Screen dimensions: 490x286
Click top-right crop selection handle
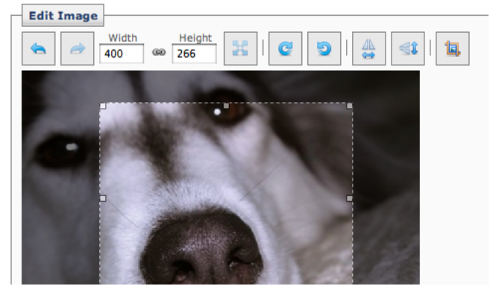(349, 107)
